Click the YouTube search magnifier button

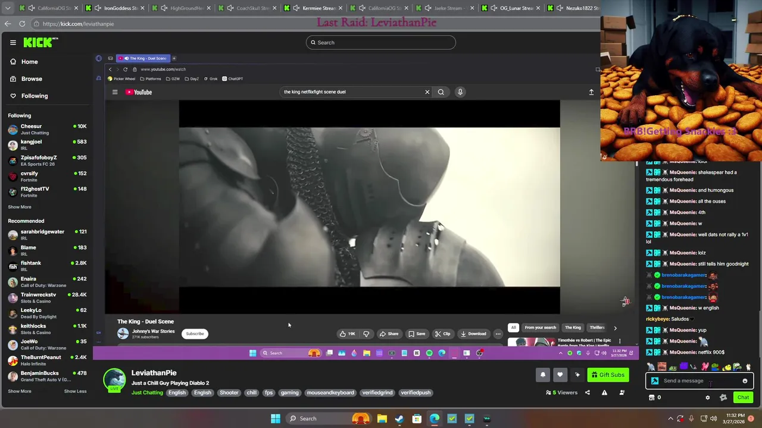tap(441, 92)
